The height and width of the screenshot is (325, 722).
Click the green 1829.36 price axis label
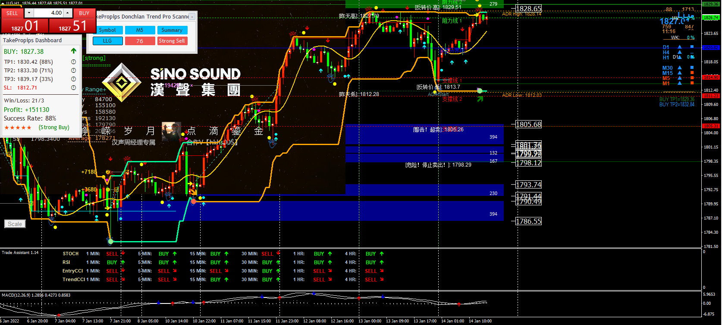[711, 4]
